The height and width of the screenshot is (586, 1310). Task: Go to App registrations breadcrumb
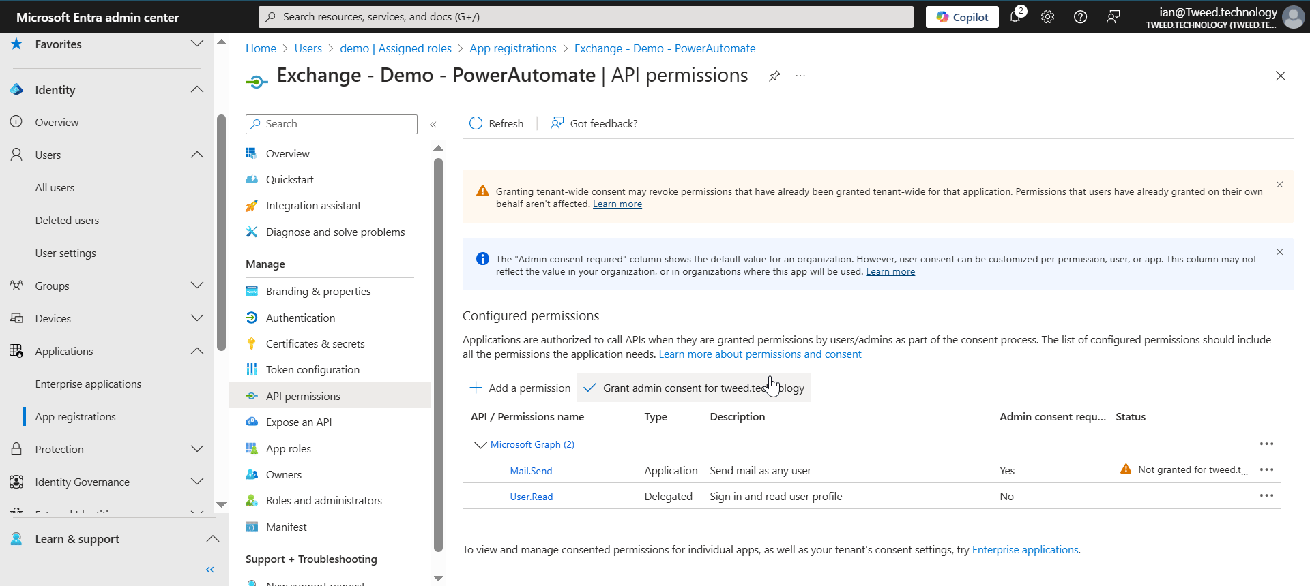click(513, 48)
